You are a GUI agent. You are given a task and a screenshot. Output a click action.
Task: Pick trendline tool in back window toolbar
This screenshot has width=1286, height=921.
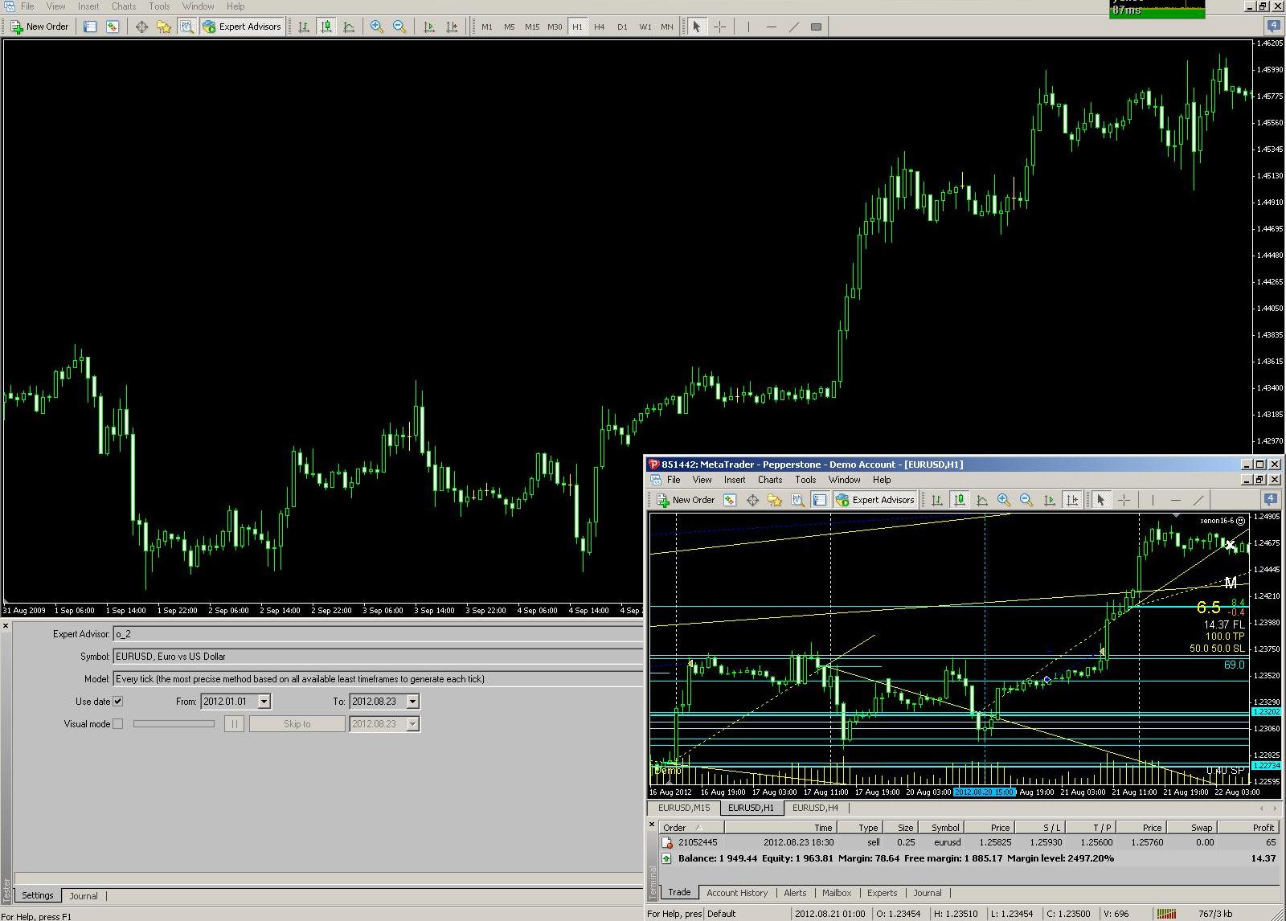point(793,27)
